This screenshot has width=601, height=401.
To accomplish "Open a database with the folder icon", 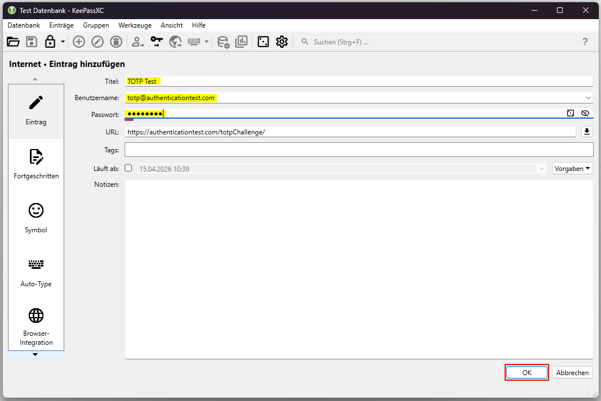I will click(13, 42).
